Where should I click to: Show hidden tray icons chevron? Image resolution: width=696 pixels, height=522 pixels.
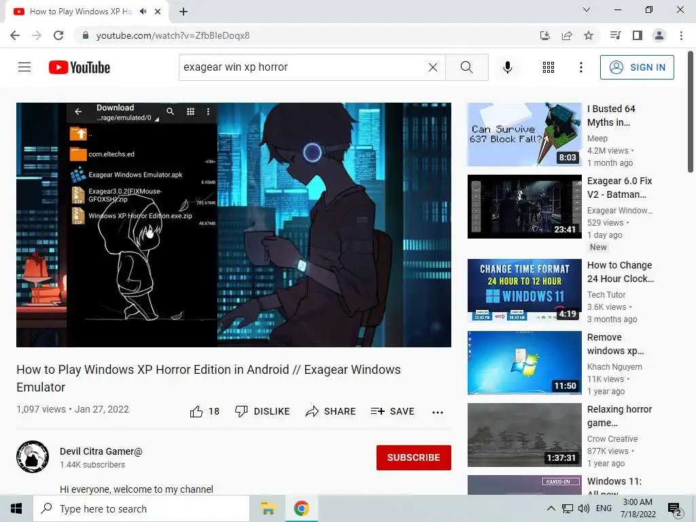click(x=551, y=508)
